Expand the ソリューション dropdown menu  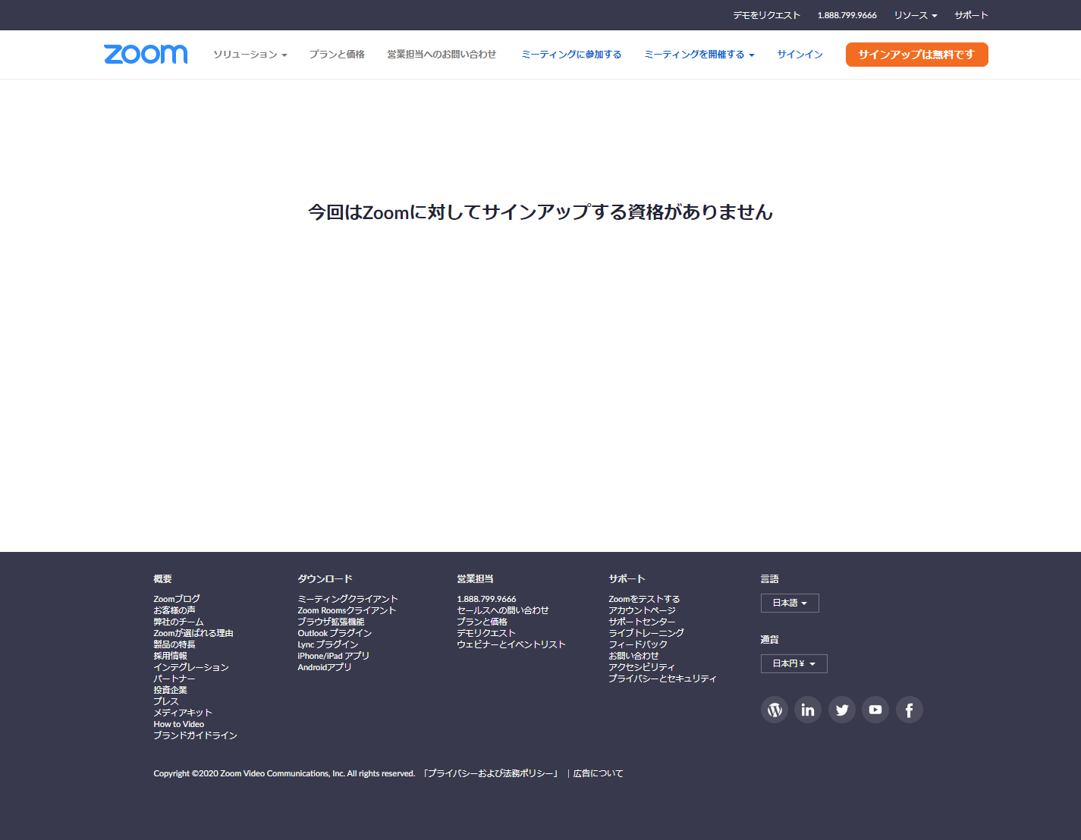[x=250, y=55]
